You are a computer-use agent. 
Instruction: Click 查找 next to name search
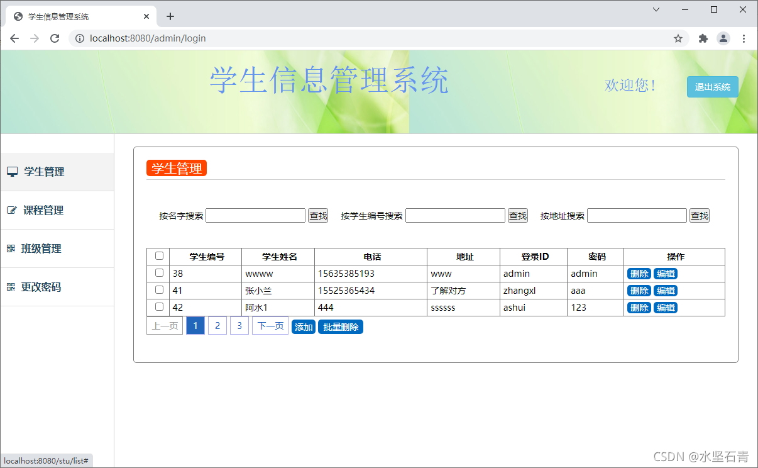tap(318, 216)
